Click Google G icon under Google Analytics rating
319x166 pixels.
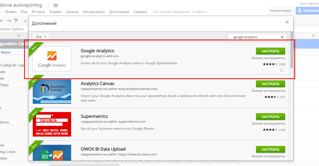pos(282,70)
